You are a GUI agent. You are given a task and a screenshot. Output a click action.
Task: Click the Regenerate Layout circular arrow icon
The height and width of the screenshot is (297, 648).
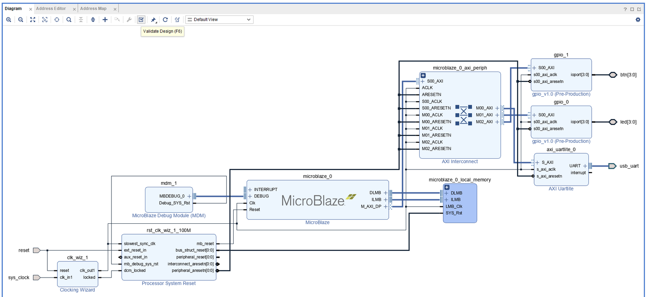165,19
